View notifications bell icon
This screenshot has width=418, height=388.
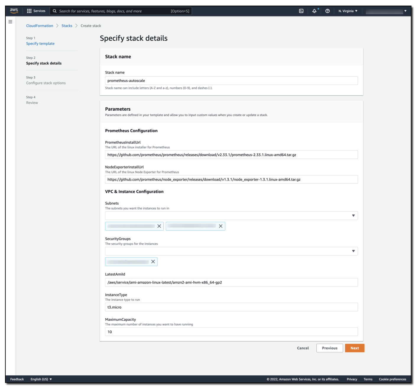tap(314, 11)
